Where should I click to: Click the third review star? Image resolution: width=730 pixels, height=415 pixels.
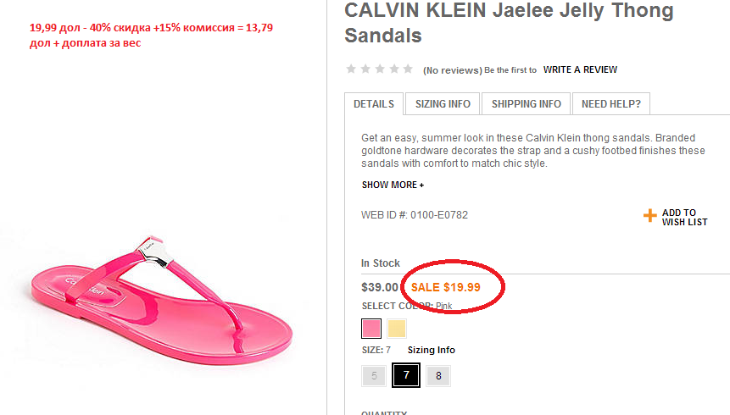click(379, 69)
